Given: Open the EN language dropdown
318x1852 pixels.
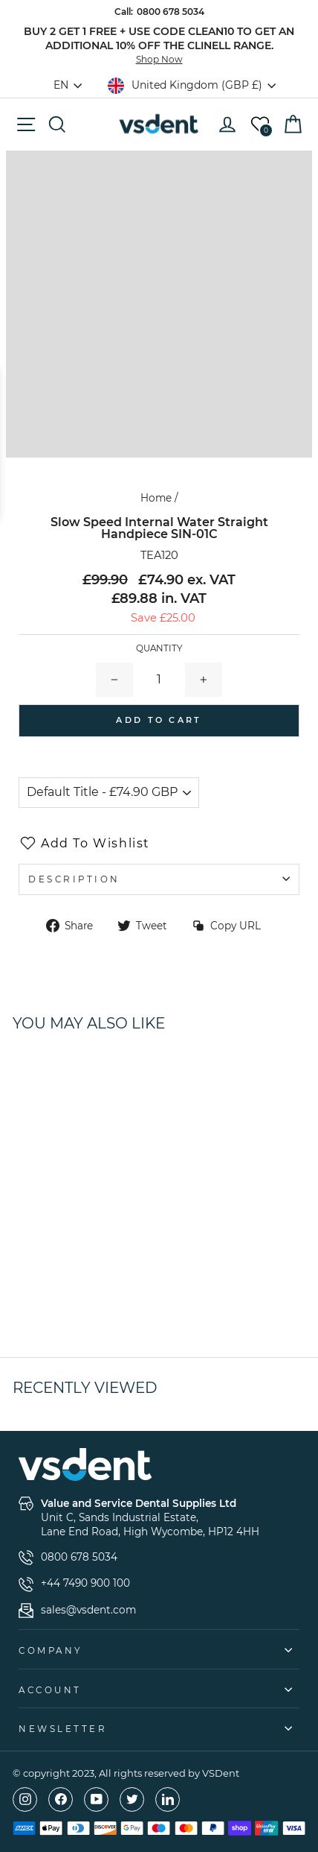Looking at the screenshot, I should (x=68, y=85).
